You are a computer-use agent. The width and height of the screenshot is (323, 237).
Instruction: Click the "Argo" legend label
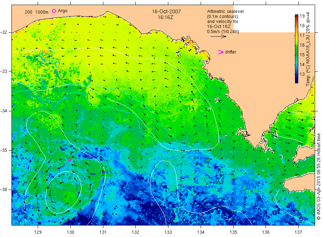62,11
